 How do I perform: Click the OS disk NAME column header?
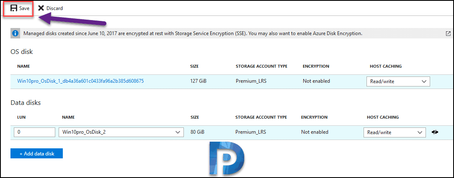click(x=23, y=66)
